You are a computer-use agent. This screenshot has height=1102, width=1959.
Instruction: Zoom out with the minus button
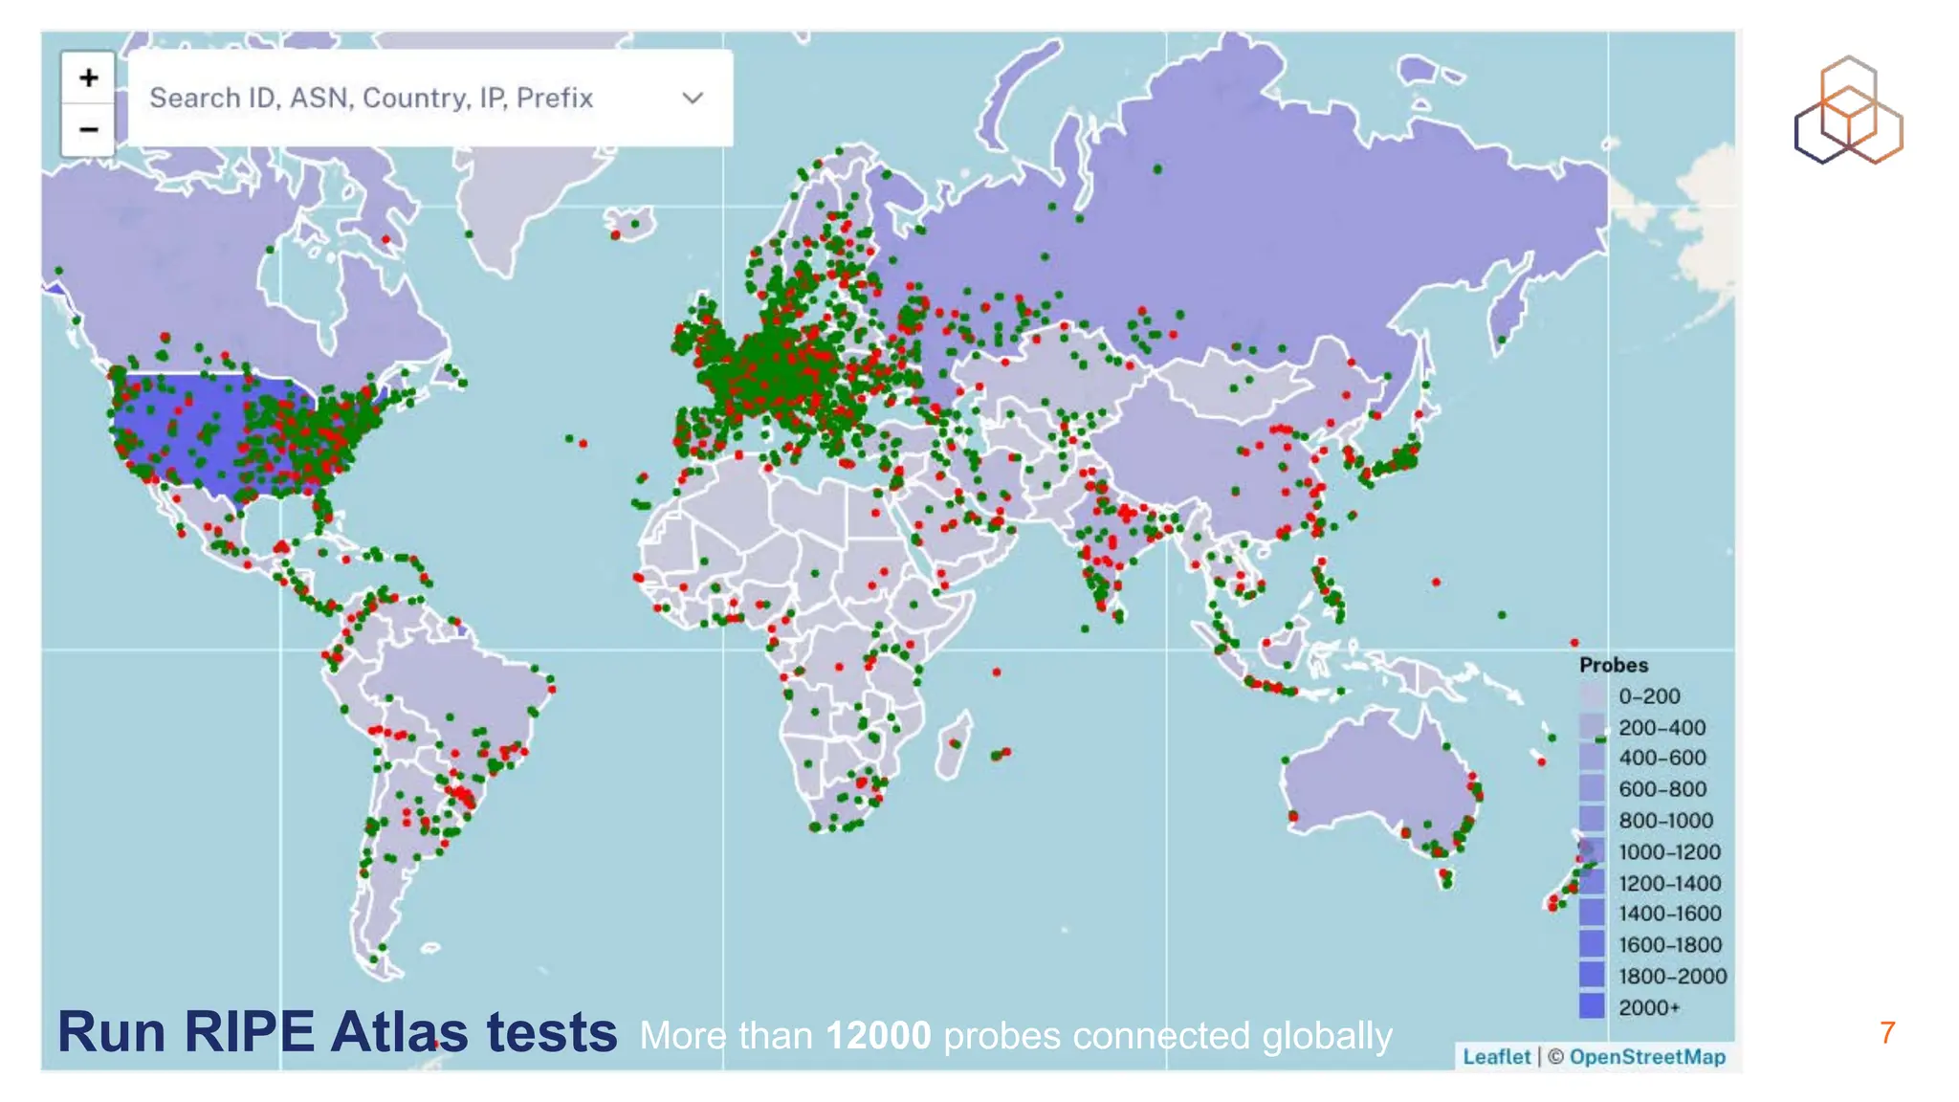click(x=88, y=129)
